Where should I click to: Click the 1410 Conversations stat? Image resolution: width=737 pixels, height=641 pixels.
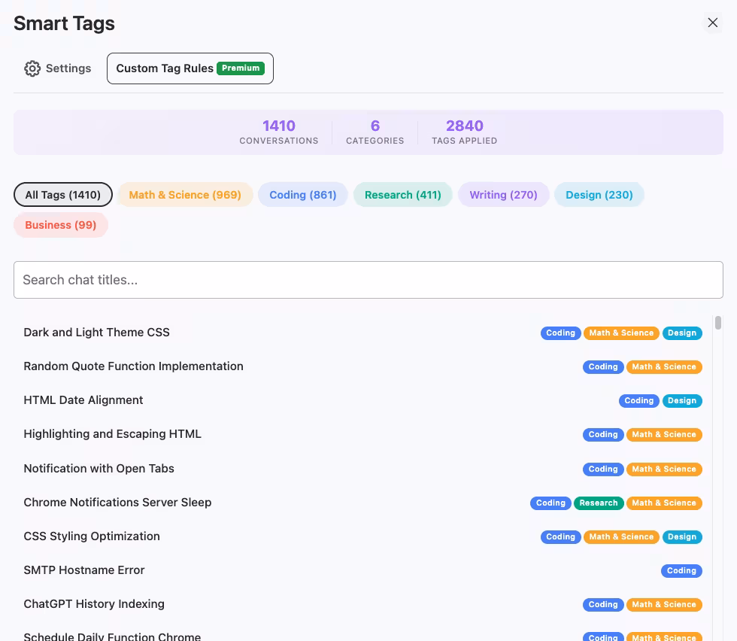(x=279, y=132)
